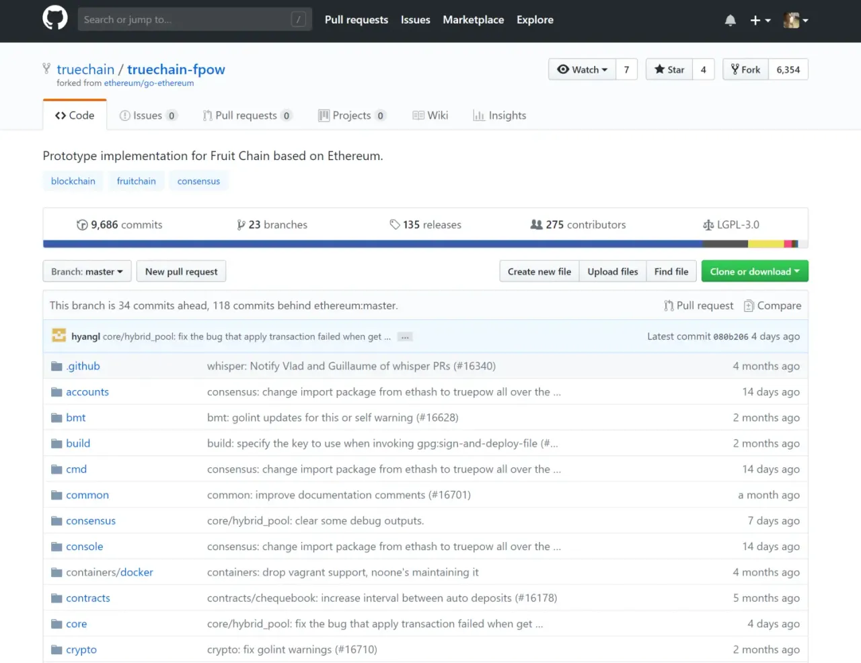The width and height of the screenshot is (861, 663).
Task: Switch to the Issues tab
Action: (x=148, y=116)
